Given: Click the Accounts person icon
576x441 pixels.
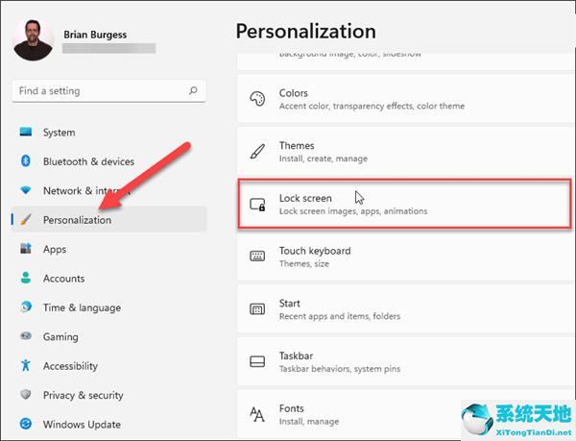Looking at the screenshot, I should click(26, 279).
